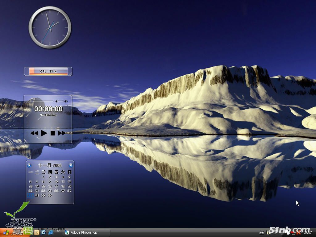Image resolution: width=316 pixels, height=237 pixels.
Task: Switch to Adobe Photoshop taskbar button
Action: pos(86,233)
